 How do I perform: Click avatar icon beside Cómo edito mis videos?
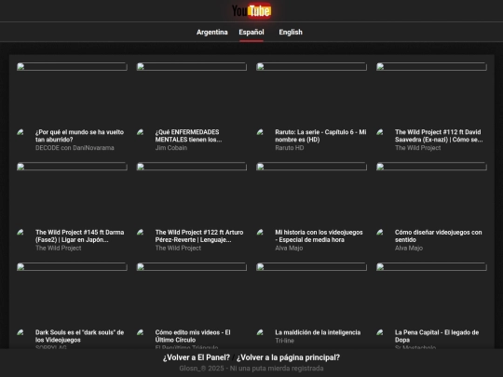[140, 332]
